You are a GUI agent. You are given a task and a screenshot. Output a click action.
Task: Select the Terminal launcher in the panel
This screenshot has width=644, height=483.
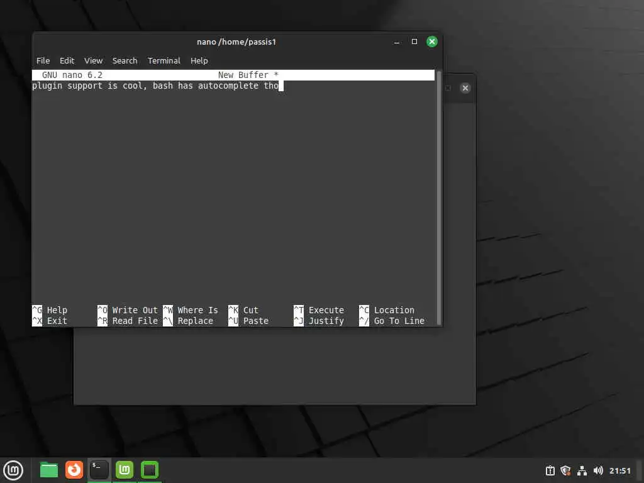pos(99,470)
